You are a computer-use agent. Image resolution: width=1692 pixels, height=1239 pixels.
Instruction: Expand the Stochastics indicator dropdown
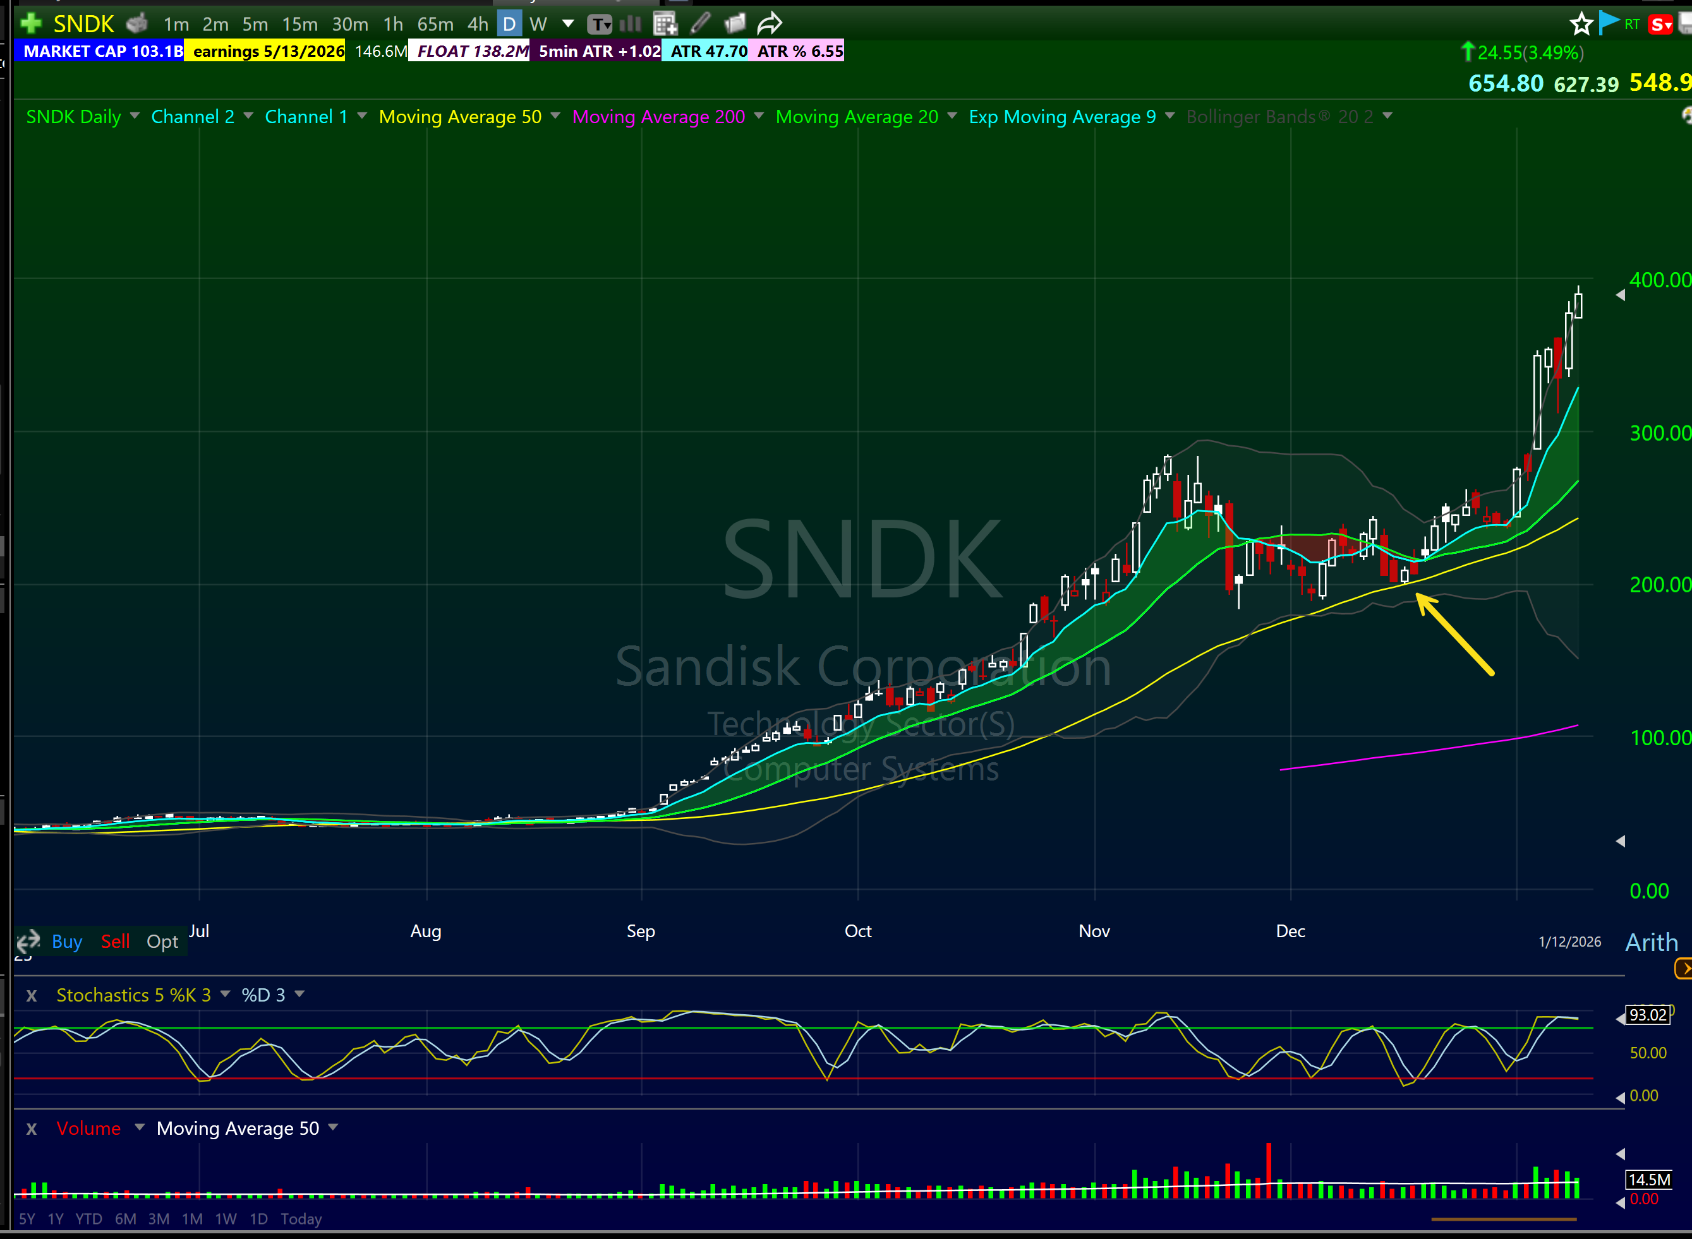(225, 995)
